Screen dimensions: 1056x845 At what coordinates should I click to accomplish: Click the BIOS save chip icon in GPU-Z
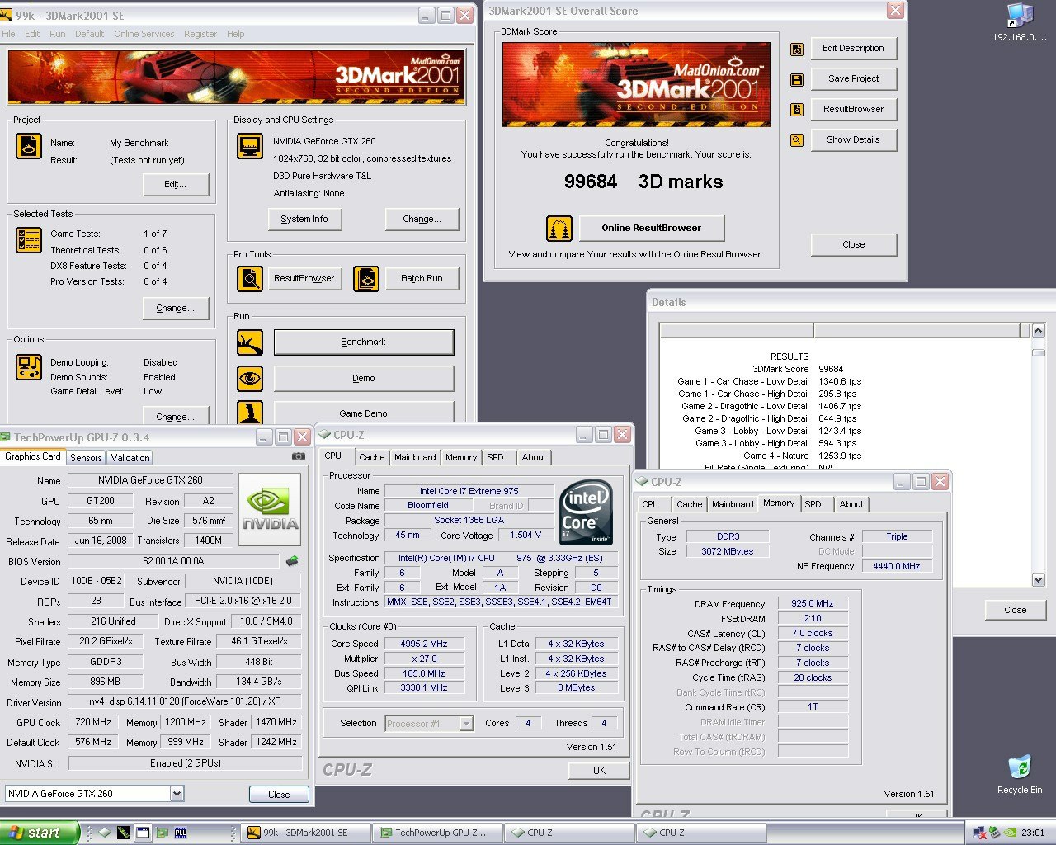point(292,561)
